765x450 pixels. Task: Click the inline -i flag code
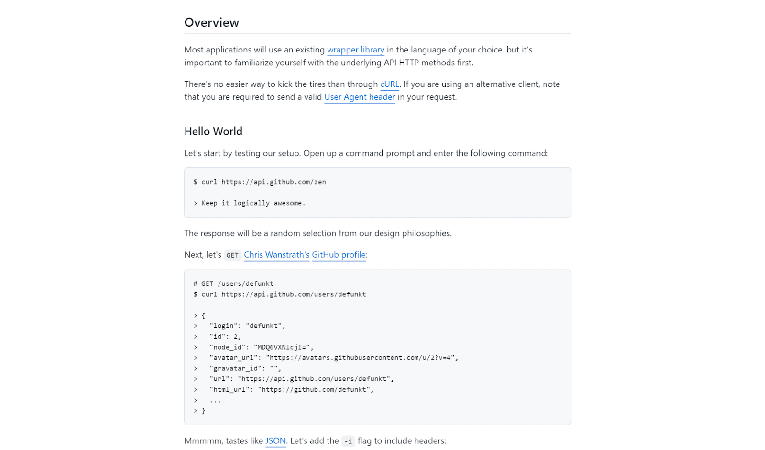[x=348, y=441]
